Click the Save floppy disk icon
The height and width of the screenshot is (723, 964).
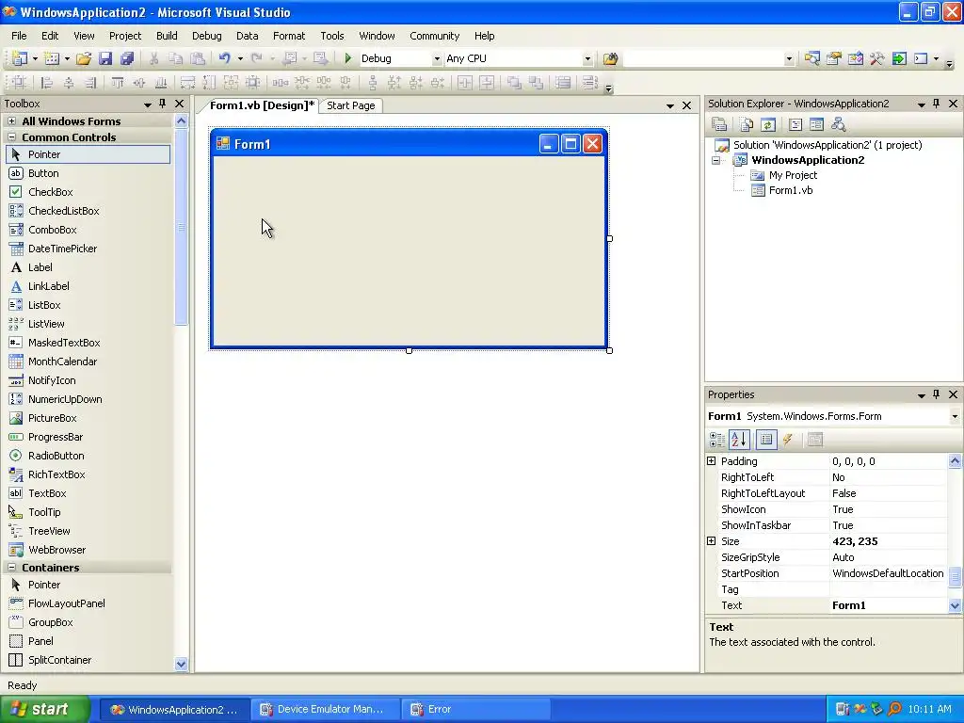(x=105, y=58)
